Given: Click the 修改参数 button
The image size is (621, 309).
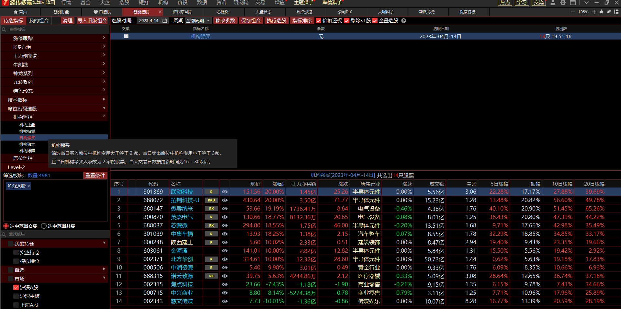Looking at the screenshot, I should pos(225,21).
